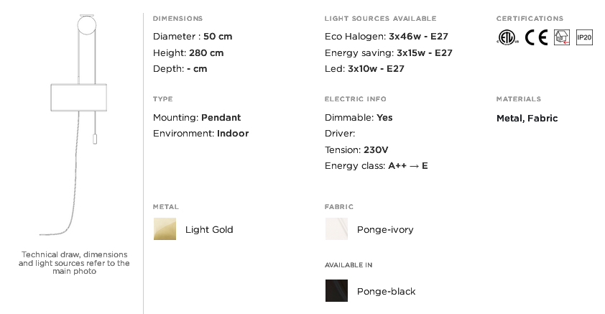605x314 pixels.
Task: Click the Eco Halogen 3x46w specification
Action: [387, 36]
